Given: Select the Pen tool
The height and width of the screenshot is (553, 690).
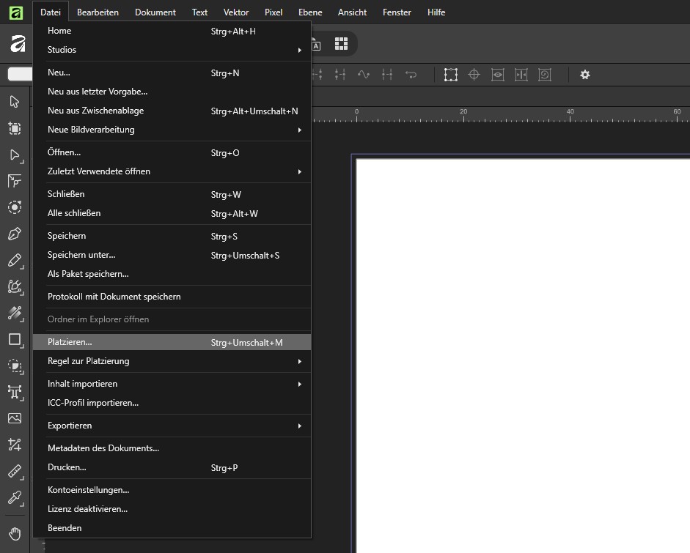Looking at the screenshot, I should (x=15, y=234).
